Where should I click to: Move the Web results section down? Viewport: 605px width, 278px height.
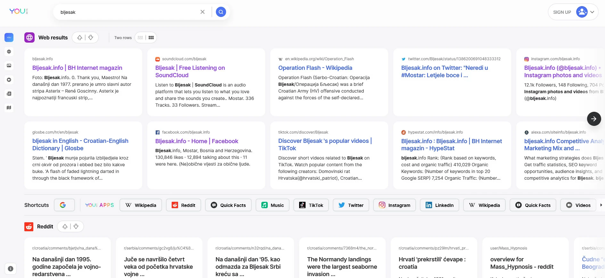pos(91,37)
